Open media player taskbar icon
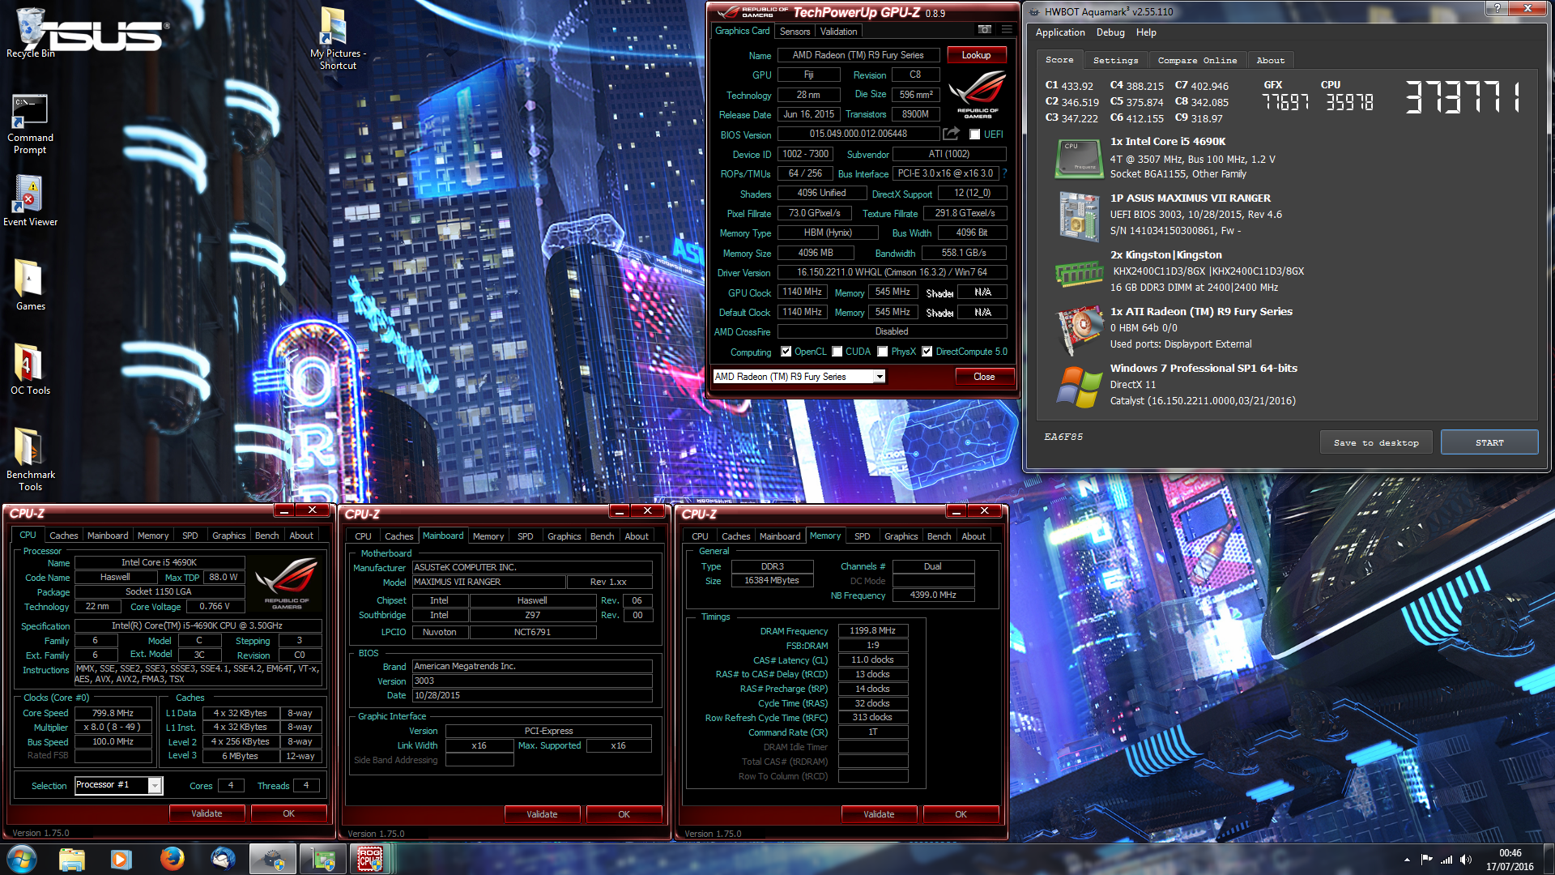This screenshot has height=875, width=1555. point(121,859)
